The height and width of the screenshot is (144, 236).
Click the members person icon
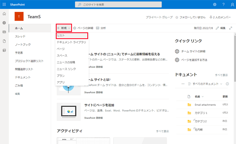pos(211,17)
